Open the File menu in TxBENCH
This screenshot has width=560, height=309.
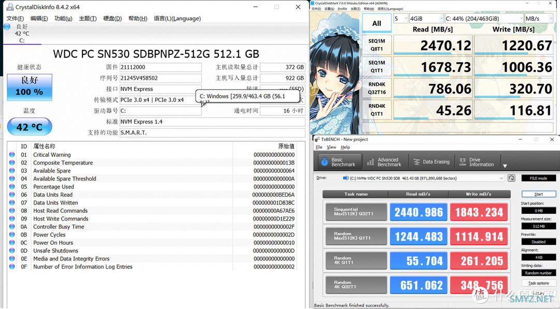pyautogui.click(x=319, y=147)
